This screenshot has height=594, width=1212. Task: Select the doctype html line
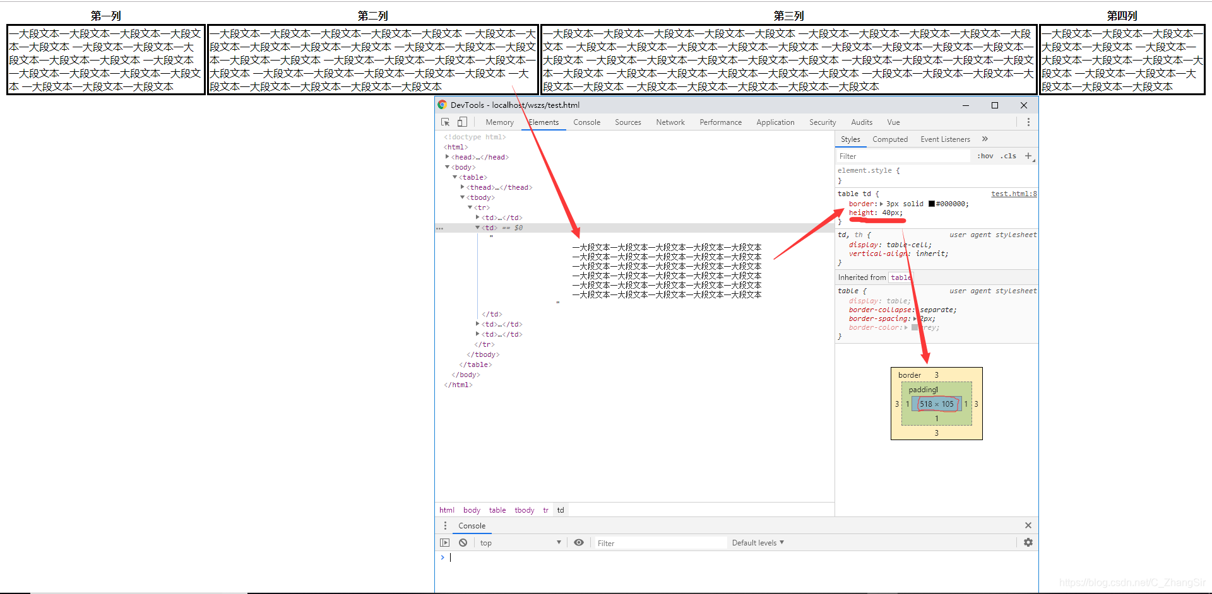tap(475, 137)
